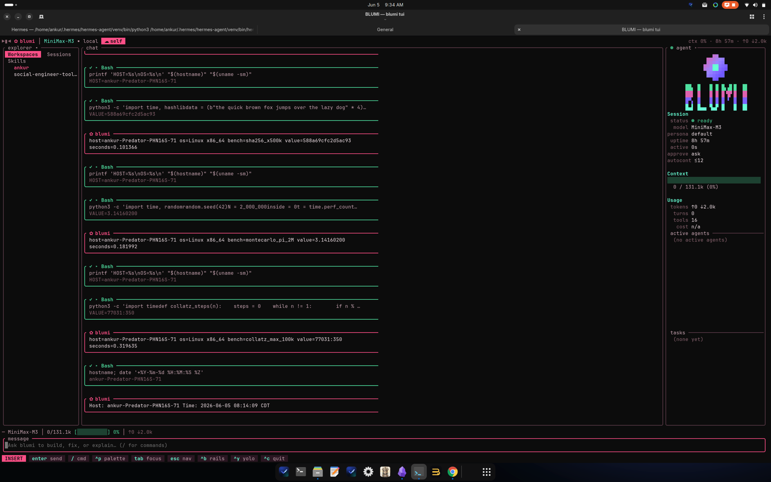The width and height of the screenshot is (771, 482).
Task: Click the '(no active agents)' text
Action: pyautogui.click(x=700, y=240)
